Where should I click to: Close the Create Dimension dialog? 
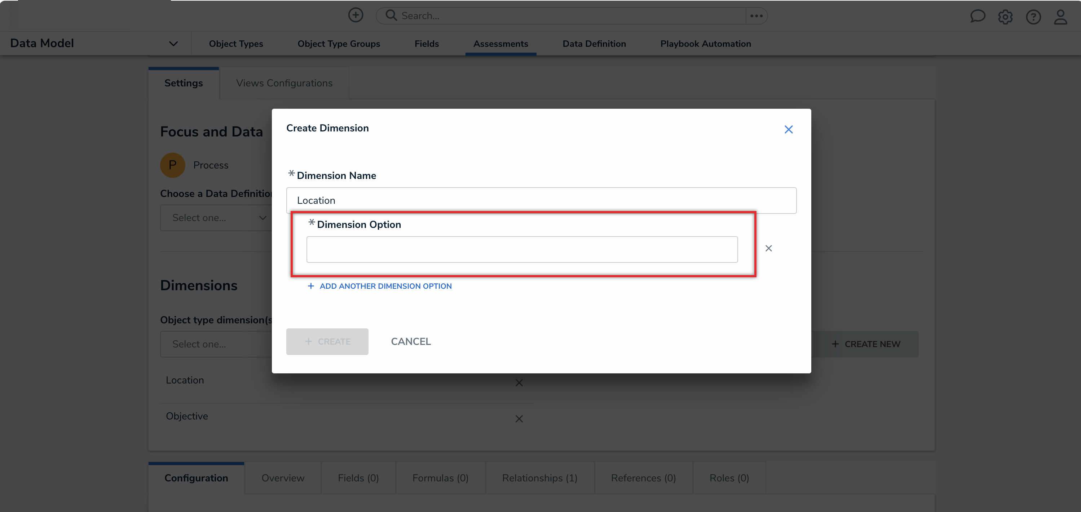[789, 129]
